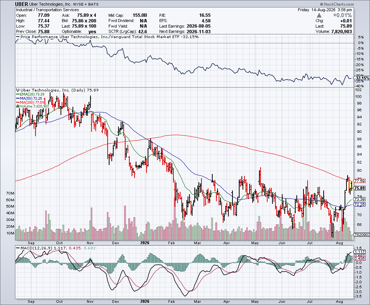Click the green EMA(20) legend line marker
The height and width of the screenshot is (305, 370).
pyautogui.click(x=18, y=94)
